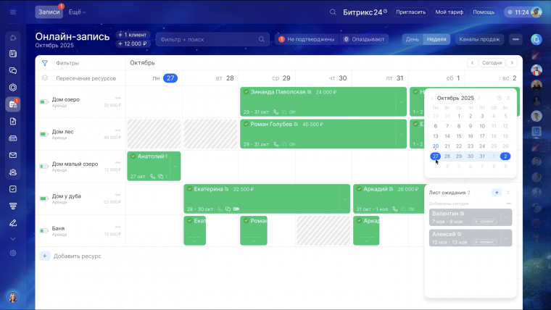Toggle the Дом озеро resource switch
Screen dimensions: 551x310
pos(44,102)
